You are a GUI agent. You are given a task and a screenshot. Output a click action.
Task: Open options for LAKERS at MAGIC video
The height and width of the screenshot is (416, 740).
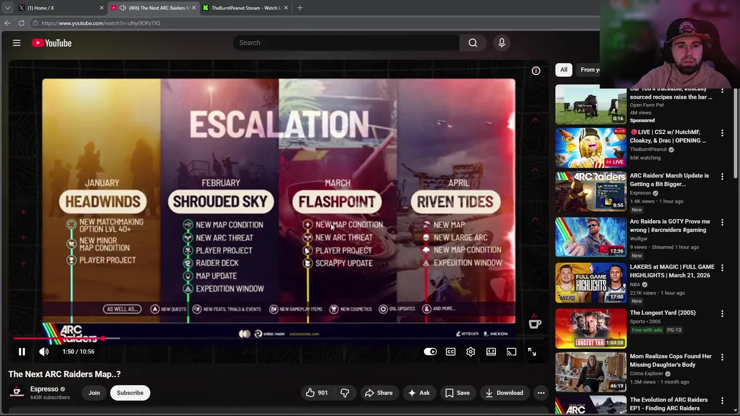tap(722, 268)
